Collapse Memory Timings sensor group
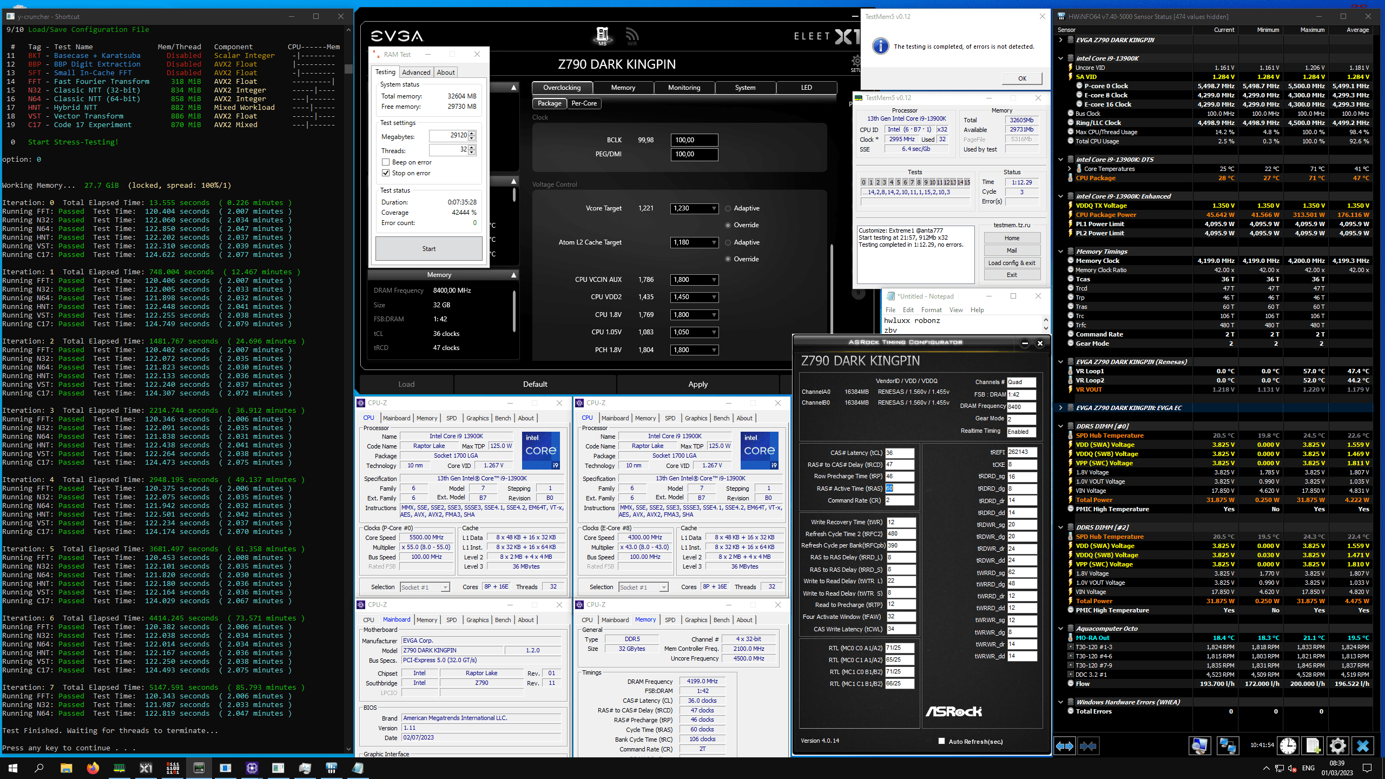 [1061, 252]
